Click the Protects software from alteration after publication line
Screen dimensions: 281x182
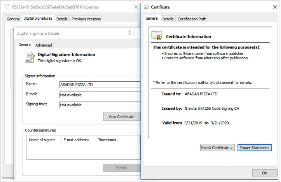(x=206, y=58)
